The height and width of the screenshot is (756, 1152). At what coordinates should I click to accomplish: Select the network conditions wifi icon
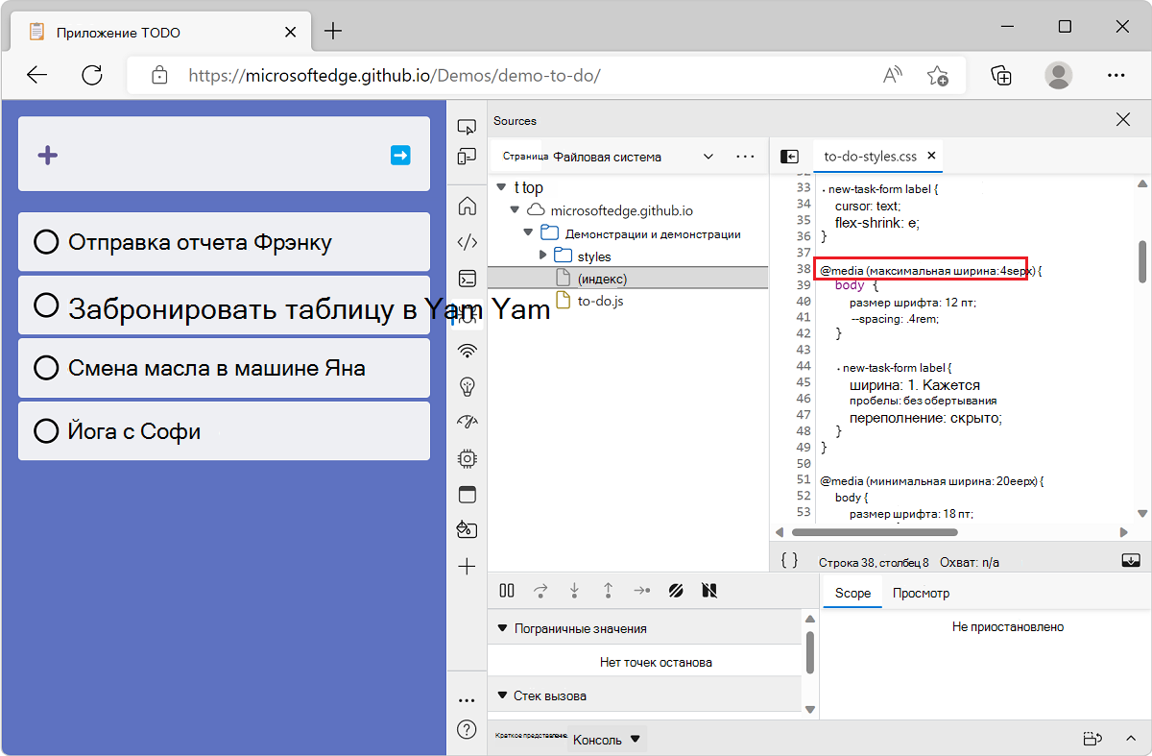pyautogui.click(x=467, y=351)
